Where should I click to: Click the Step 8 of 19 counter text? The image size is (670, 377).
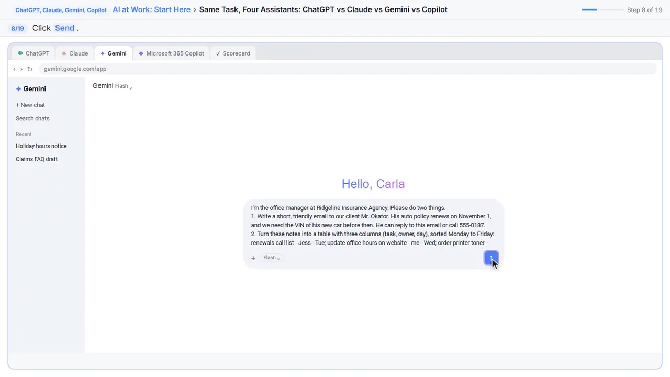coord(644,10)
